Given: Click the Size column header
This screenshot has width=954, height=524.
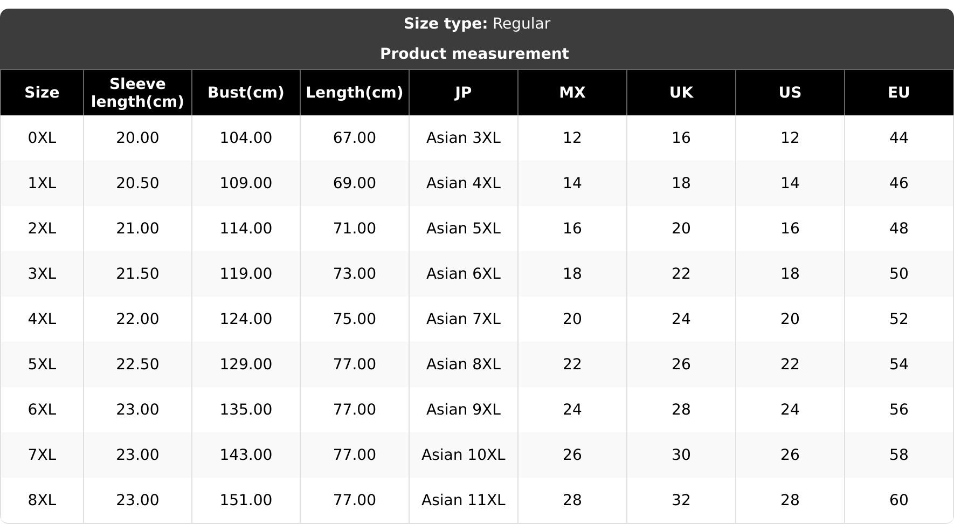Looking at the screenshot, I should pyautogui.click(x=42, y=93).
